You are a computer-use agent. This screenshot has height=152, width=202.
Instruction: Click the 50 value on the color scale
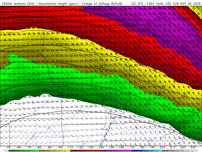click(9, 147)
